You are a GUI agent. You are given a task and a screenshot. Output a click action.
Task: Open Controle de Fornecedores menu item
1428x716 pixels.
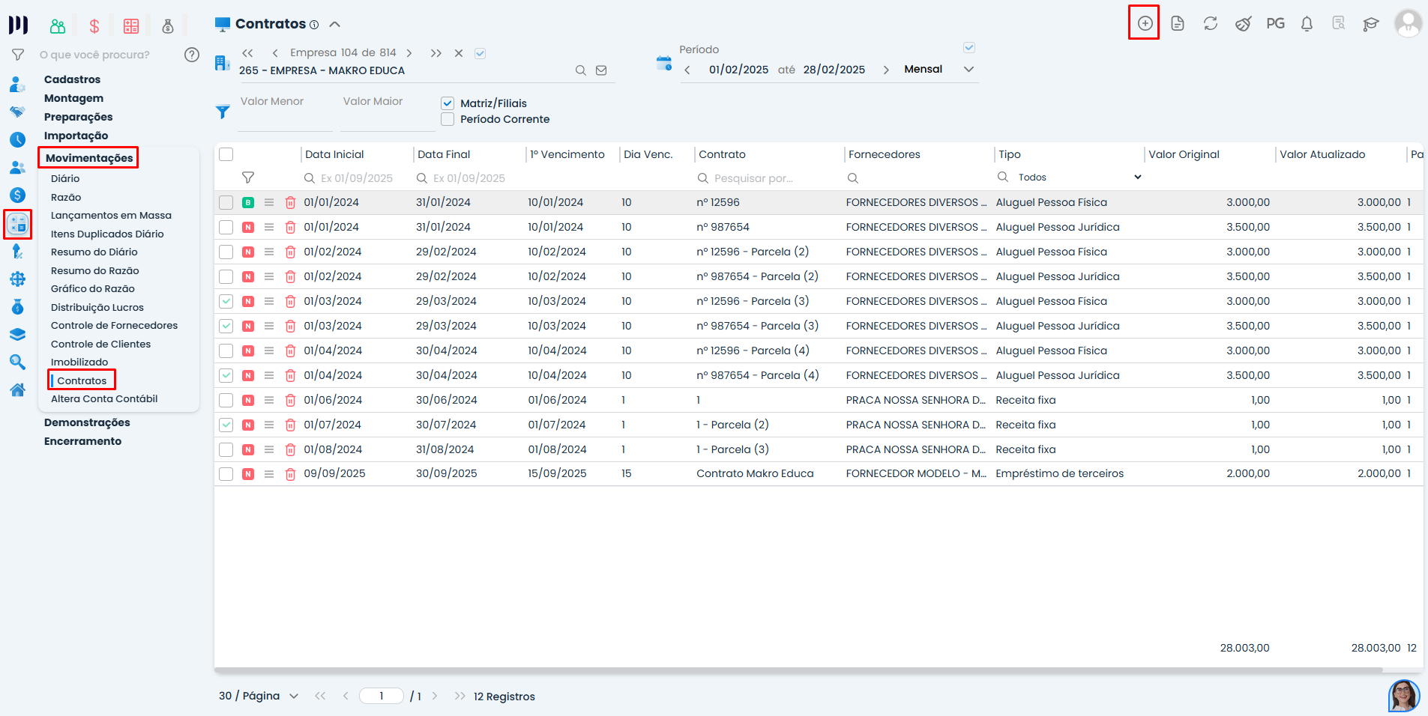coord(114,325)
